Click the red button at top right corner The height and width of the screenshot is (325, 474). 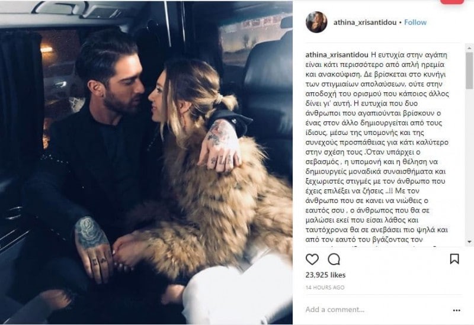(452, 2)
